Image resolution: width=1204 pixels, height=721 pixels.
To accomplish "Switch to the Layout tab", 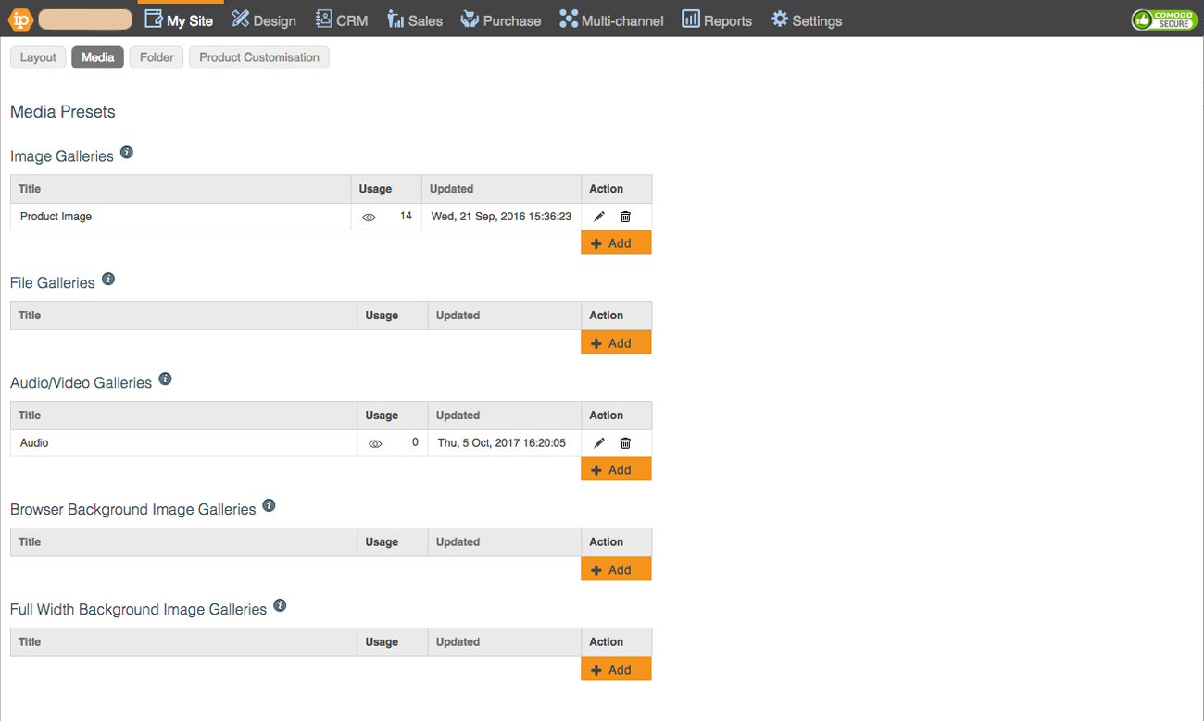I will tap(39, 57).
